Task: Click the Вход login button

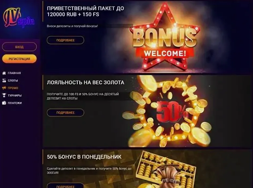Action: click(19, 47)
